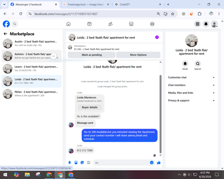Show hidden system tray icons
Image resolution: width=224 pixels, height=179 pixels.
click(179, 175)
